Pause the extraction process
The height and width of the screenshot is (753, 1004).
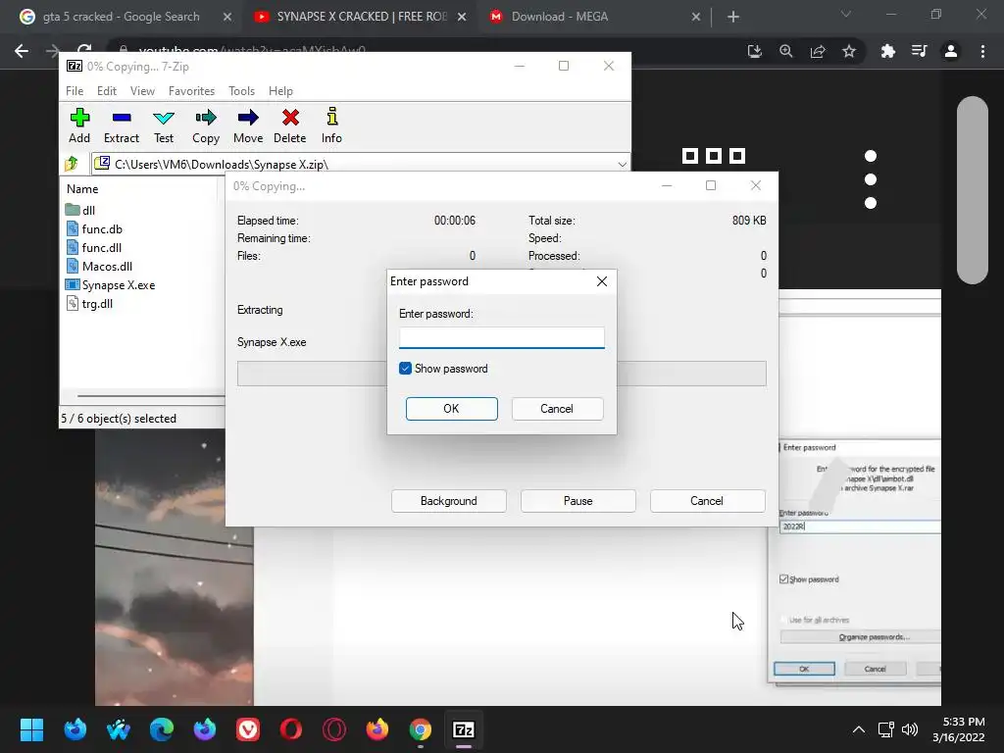[578, 501]
